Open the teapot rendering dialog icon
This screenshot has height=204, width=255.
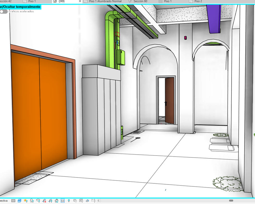pos(38,201)
